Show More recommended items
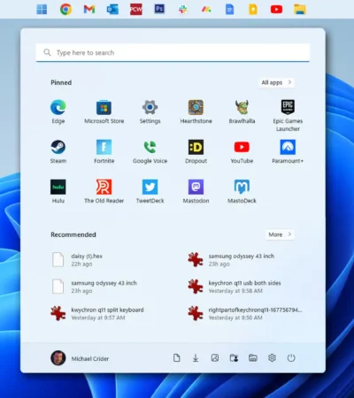Screen dimensions: 354x398 (280, 234)
